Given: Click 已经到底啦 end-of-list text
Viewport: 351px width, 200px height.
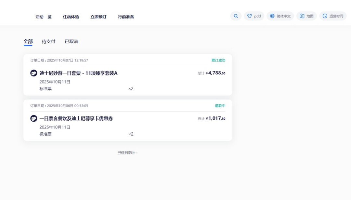Looking at the screenshot, I should coord(128,153).
